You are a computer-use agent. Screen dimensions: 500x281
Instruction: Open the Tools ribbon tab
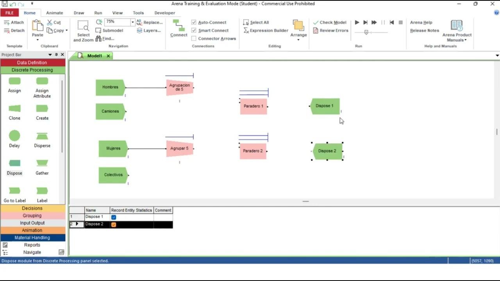(138, 13)
